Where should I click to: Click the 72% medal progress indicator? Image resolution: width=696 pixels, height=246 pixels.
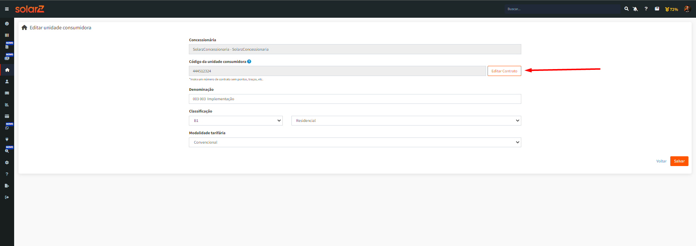pyautogui.click(x=671, y=9)
